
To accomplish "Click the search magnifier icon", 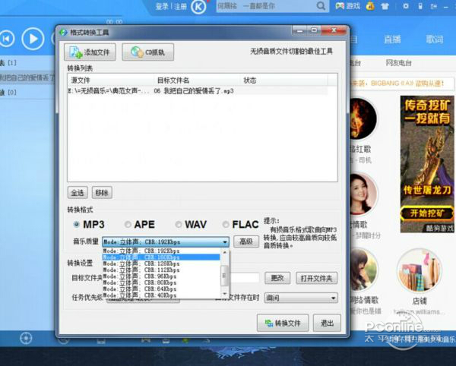I will point(321,6).
